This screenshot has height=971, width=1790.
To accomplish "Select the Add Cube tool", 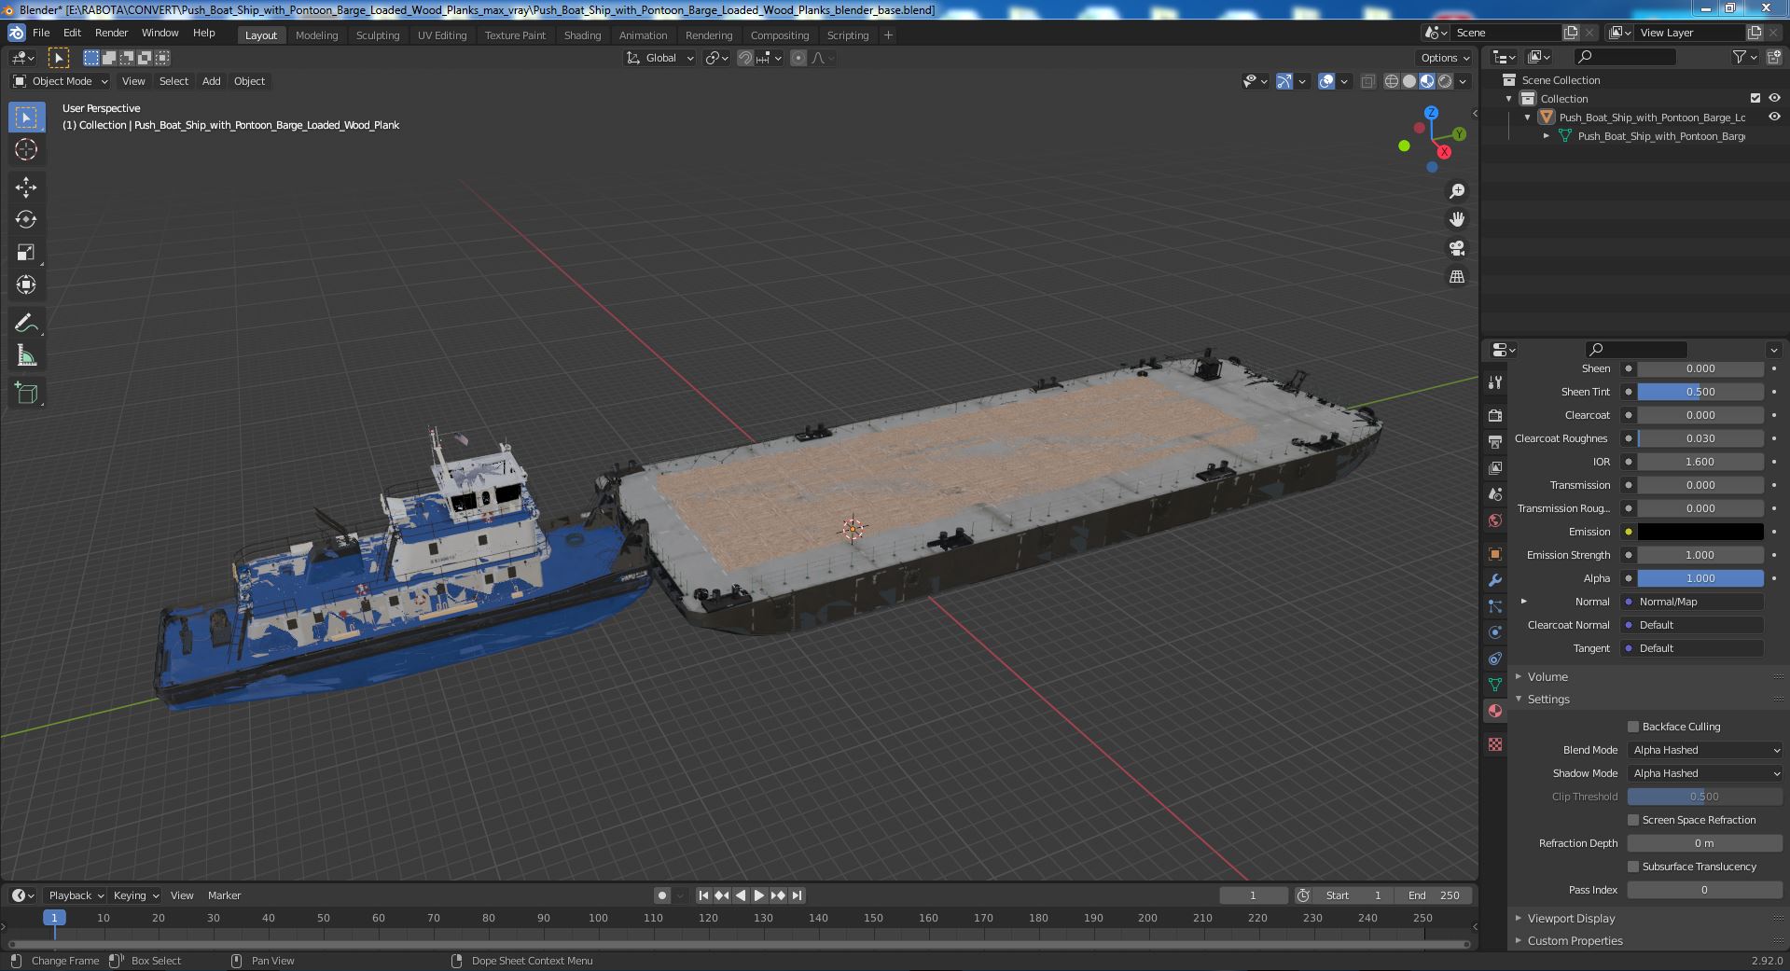I will (26, 393).
